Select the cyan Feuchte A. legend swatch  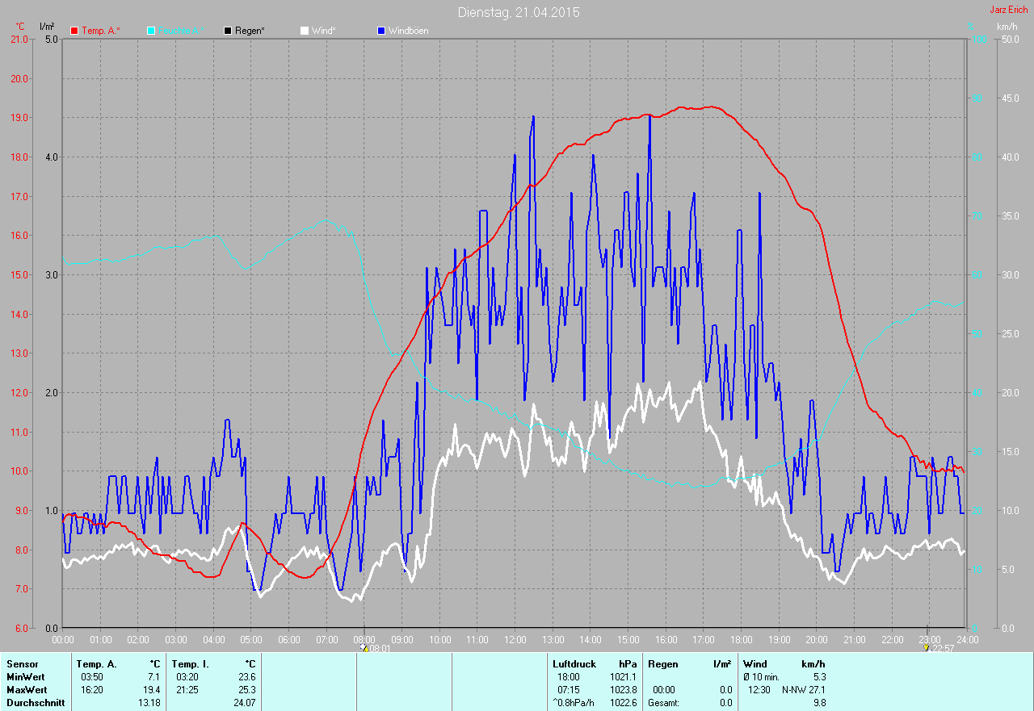pyautogui.click(x=151, y=31)
